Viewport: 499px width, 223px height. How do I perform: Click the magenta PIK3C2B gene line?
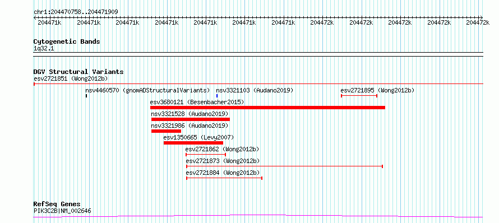tap(258, 216)
